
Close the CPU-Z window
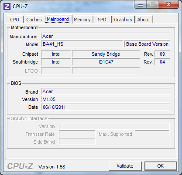pos(168,5)
